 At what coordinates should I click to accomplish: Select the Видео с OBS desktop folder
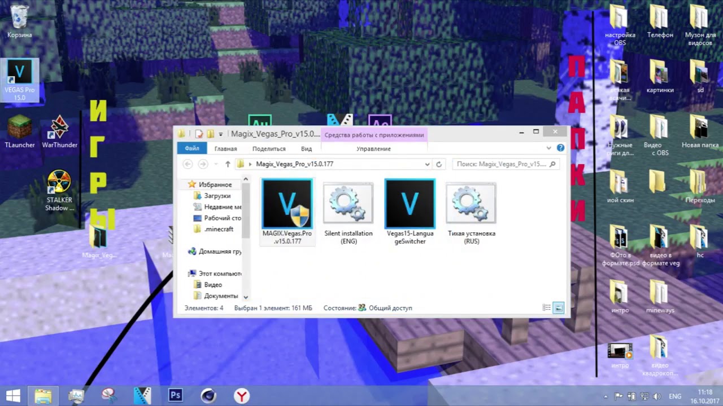[x=660, y=135]
